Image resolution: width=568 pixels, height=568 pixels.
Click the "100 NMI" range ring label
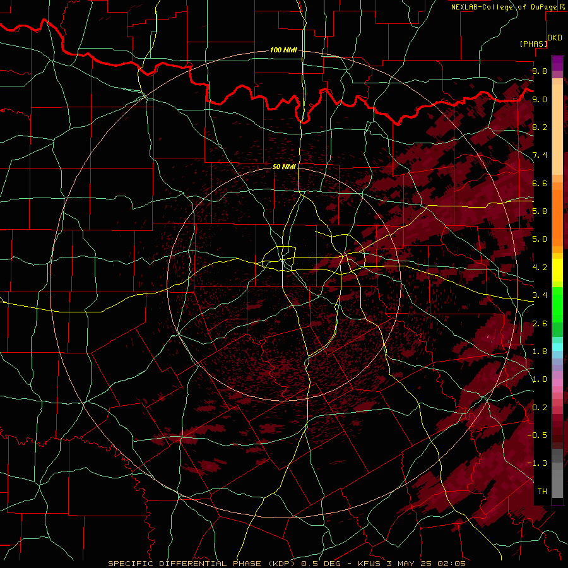tap(283, 50)
